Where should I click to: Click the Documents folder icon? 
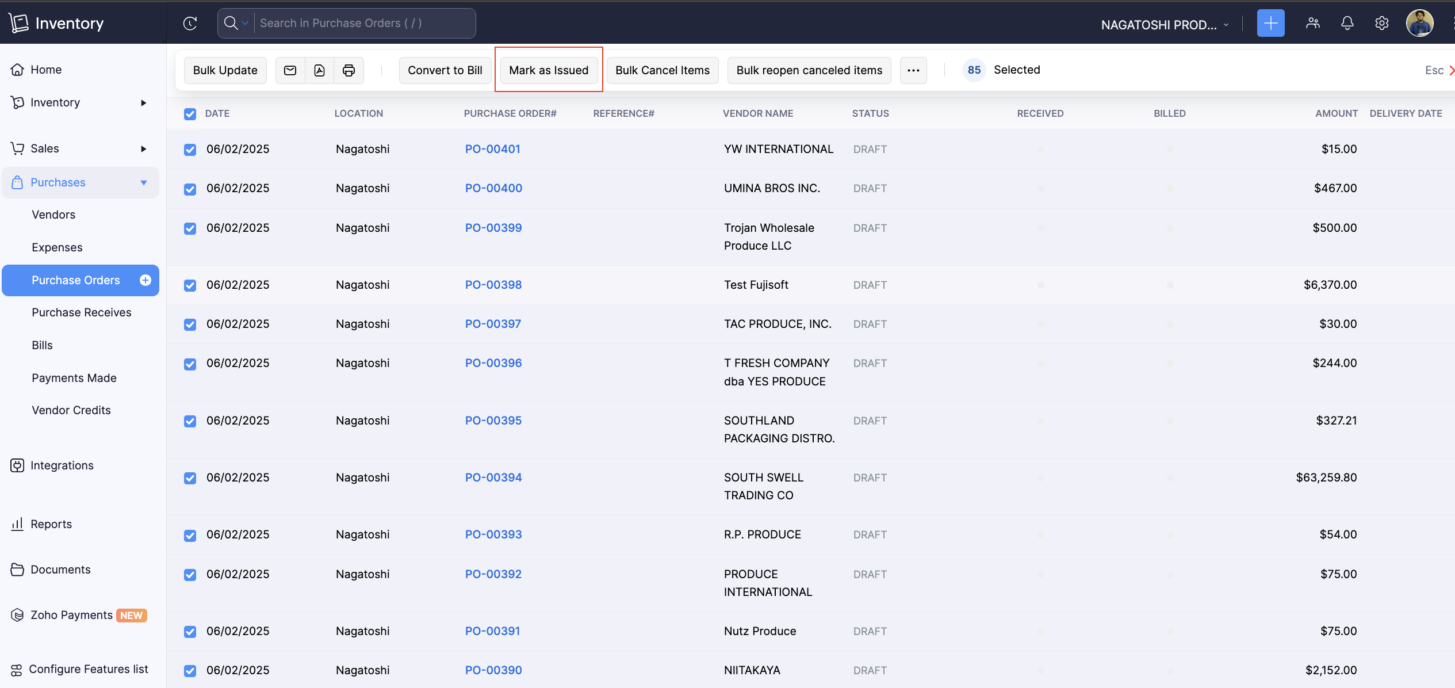(17, 569)
